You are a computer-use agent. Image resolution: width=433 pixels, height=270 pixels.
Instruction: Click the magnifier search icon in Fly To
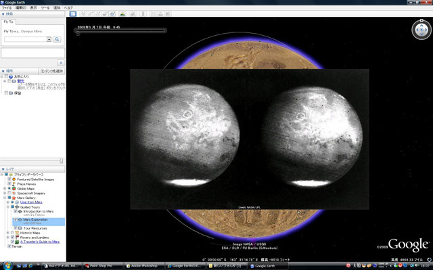(57, 39)
